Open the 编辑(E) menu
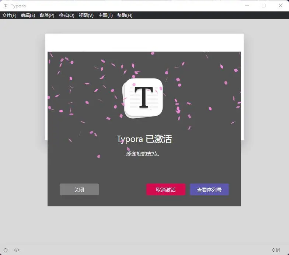 [28, 15]
